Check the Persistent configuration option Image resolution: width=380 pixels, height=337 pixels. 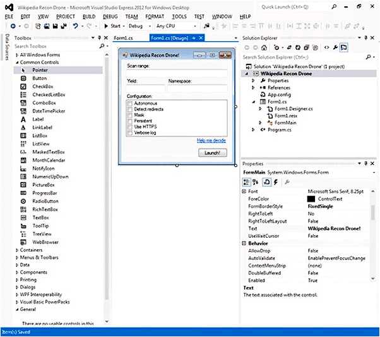[129, 121]
